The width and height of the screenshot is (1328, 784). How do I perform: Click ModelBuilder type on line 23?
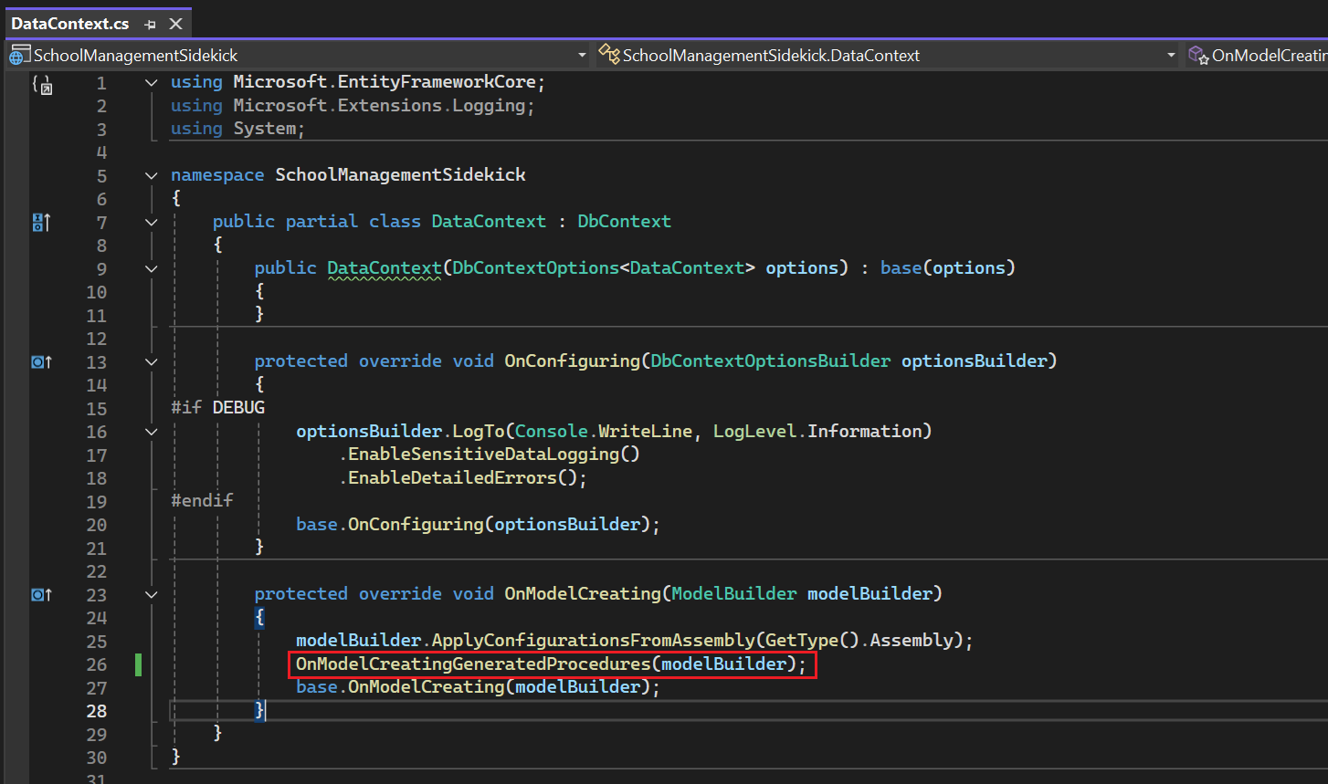[x=734, y=594]
